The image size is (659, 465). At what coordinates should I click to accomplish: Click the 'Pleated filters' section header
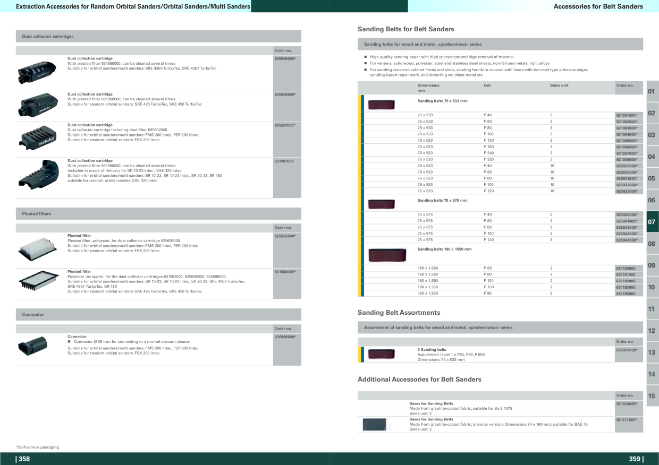(158, 213)
